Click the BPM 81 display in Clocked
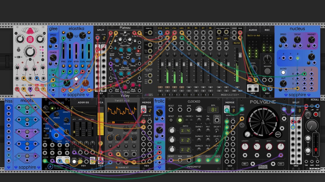This screenshot has height=182, width=325. tap(213, 110)
